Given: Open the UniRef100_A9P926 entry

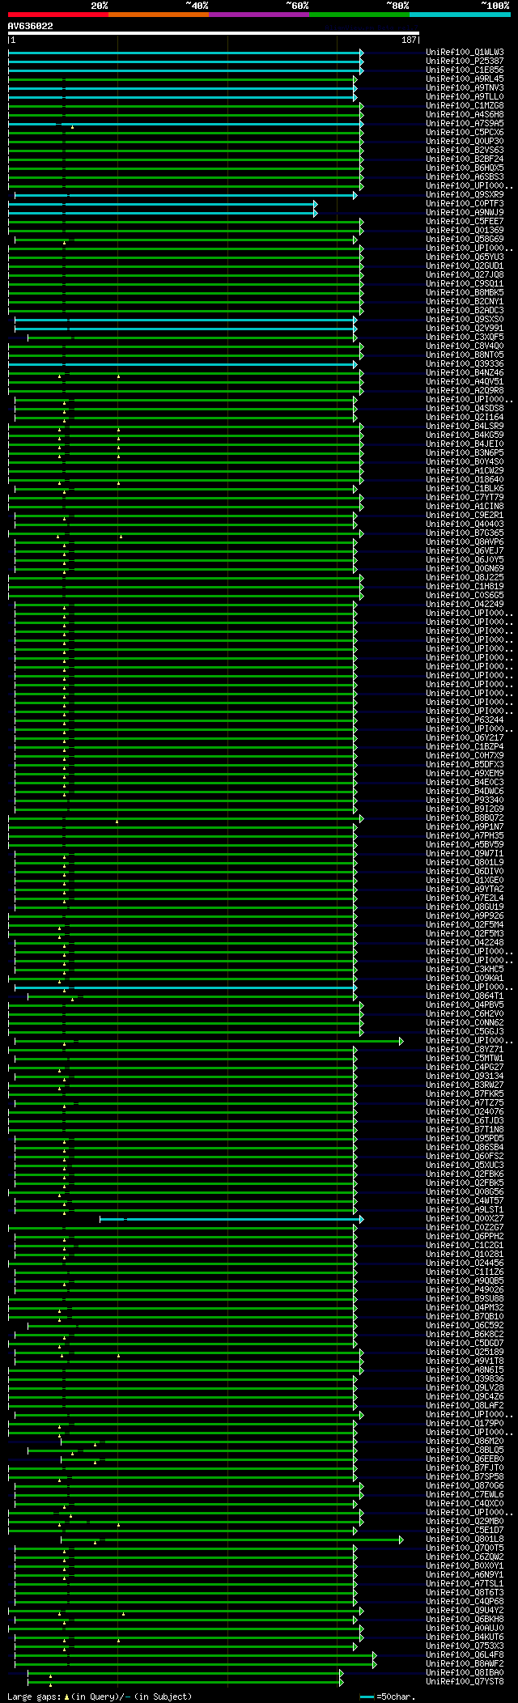Looking at the screenshot, I should [465, 916].
